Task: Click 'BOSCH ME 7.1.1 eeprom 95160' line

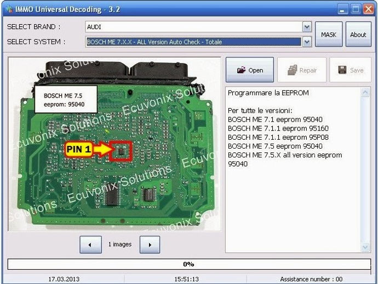Action: click(x=278, y=128)
